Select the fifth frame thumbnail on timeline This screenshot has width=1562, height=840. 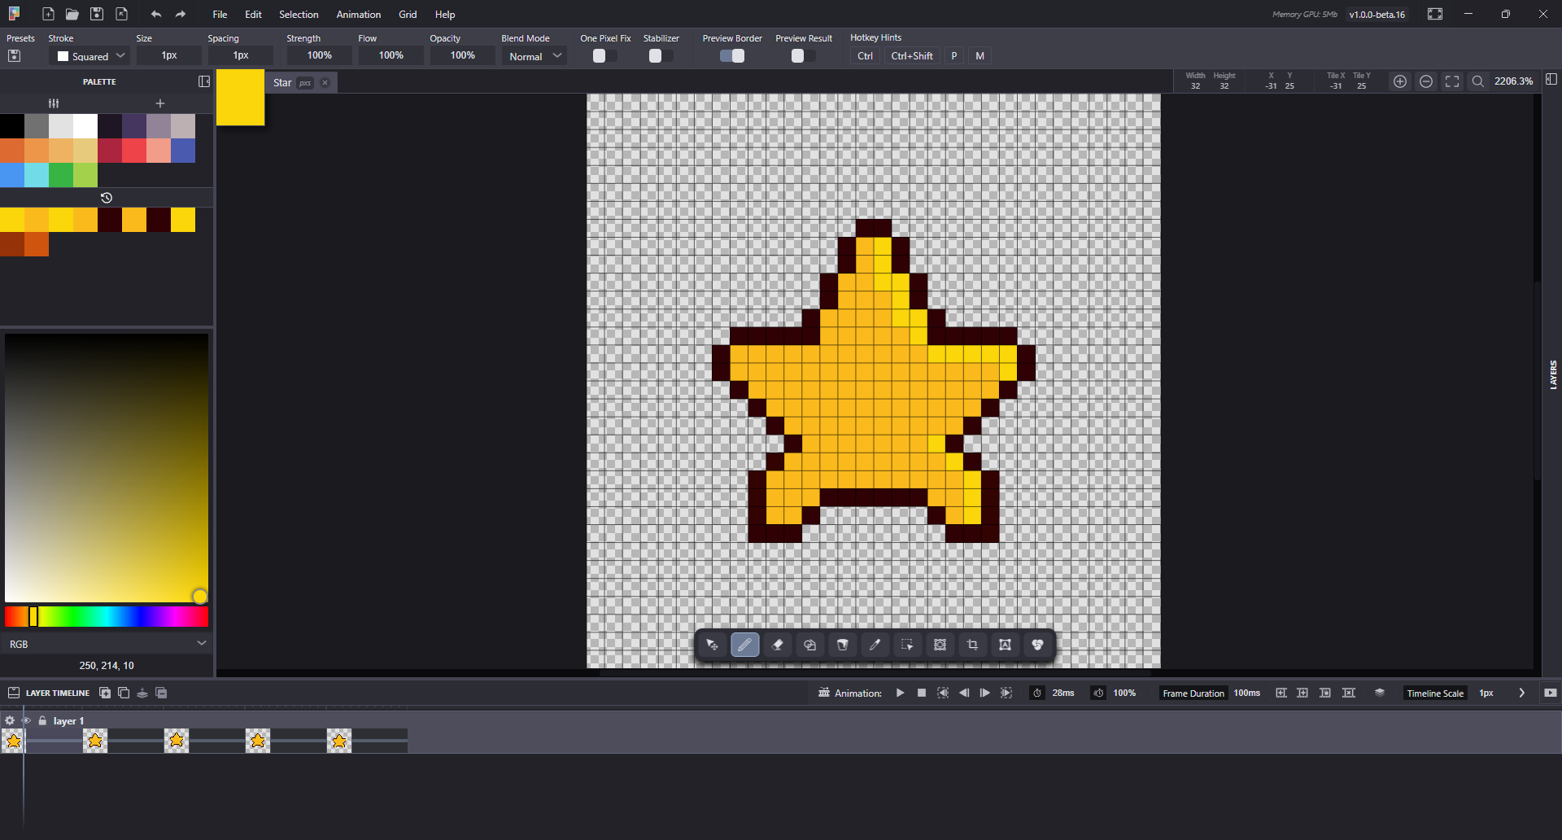[x=339, y=740]
